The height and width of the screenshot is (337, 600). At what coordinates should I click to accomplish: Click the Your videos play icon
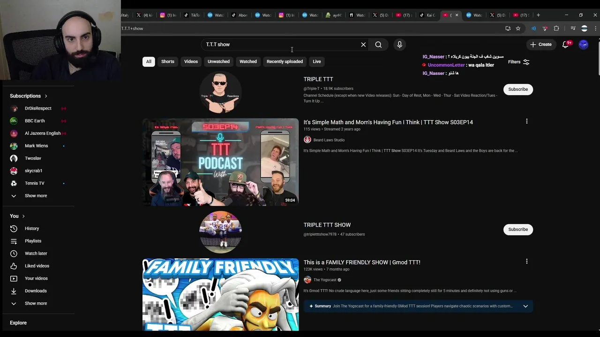(x=14, y=278)
